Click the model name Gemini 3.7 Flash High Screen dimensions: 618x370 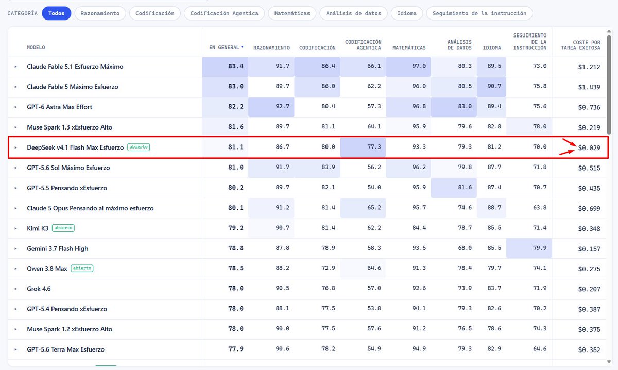click(x=58, y=248)
